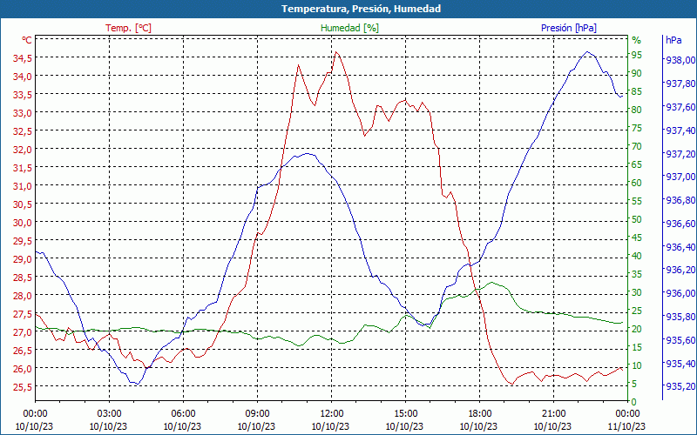Click the 936,80 pressure axis value

tap(680, 200)
